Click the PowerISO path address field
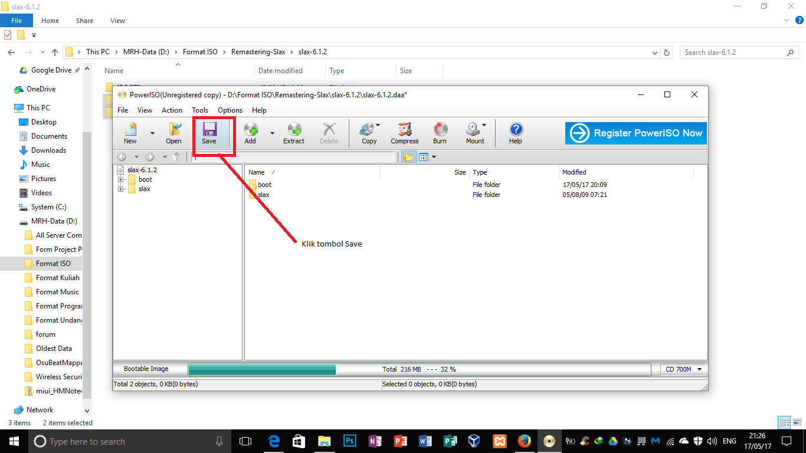 click(x=293, y=157)
